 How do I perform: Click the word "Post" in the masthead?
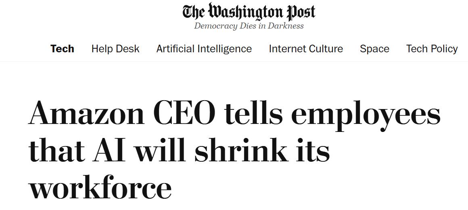pos(301,12)
